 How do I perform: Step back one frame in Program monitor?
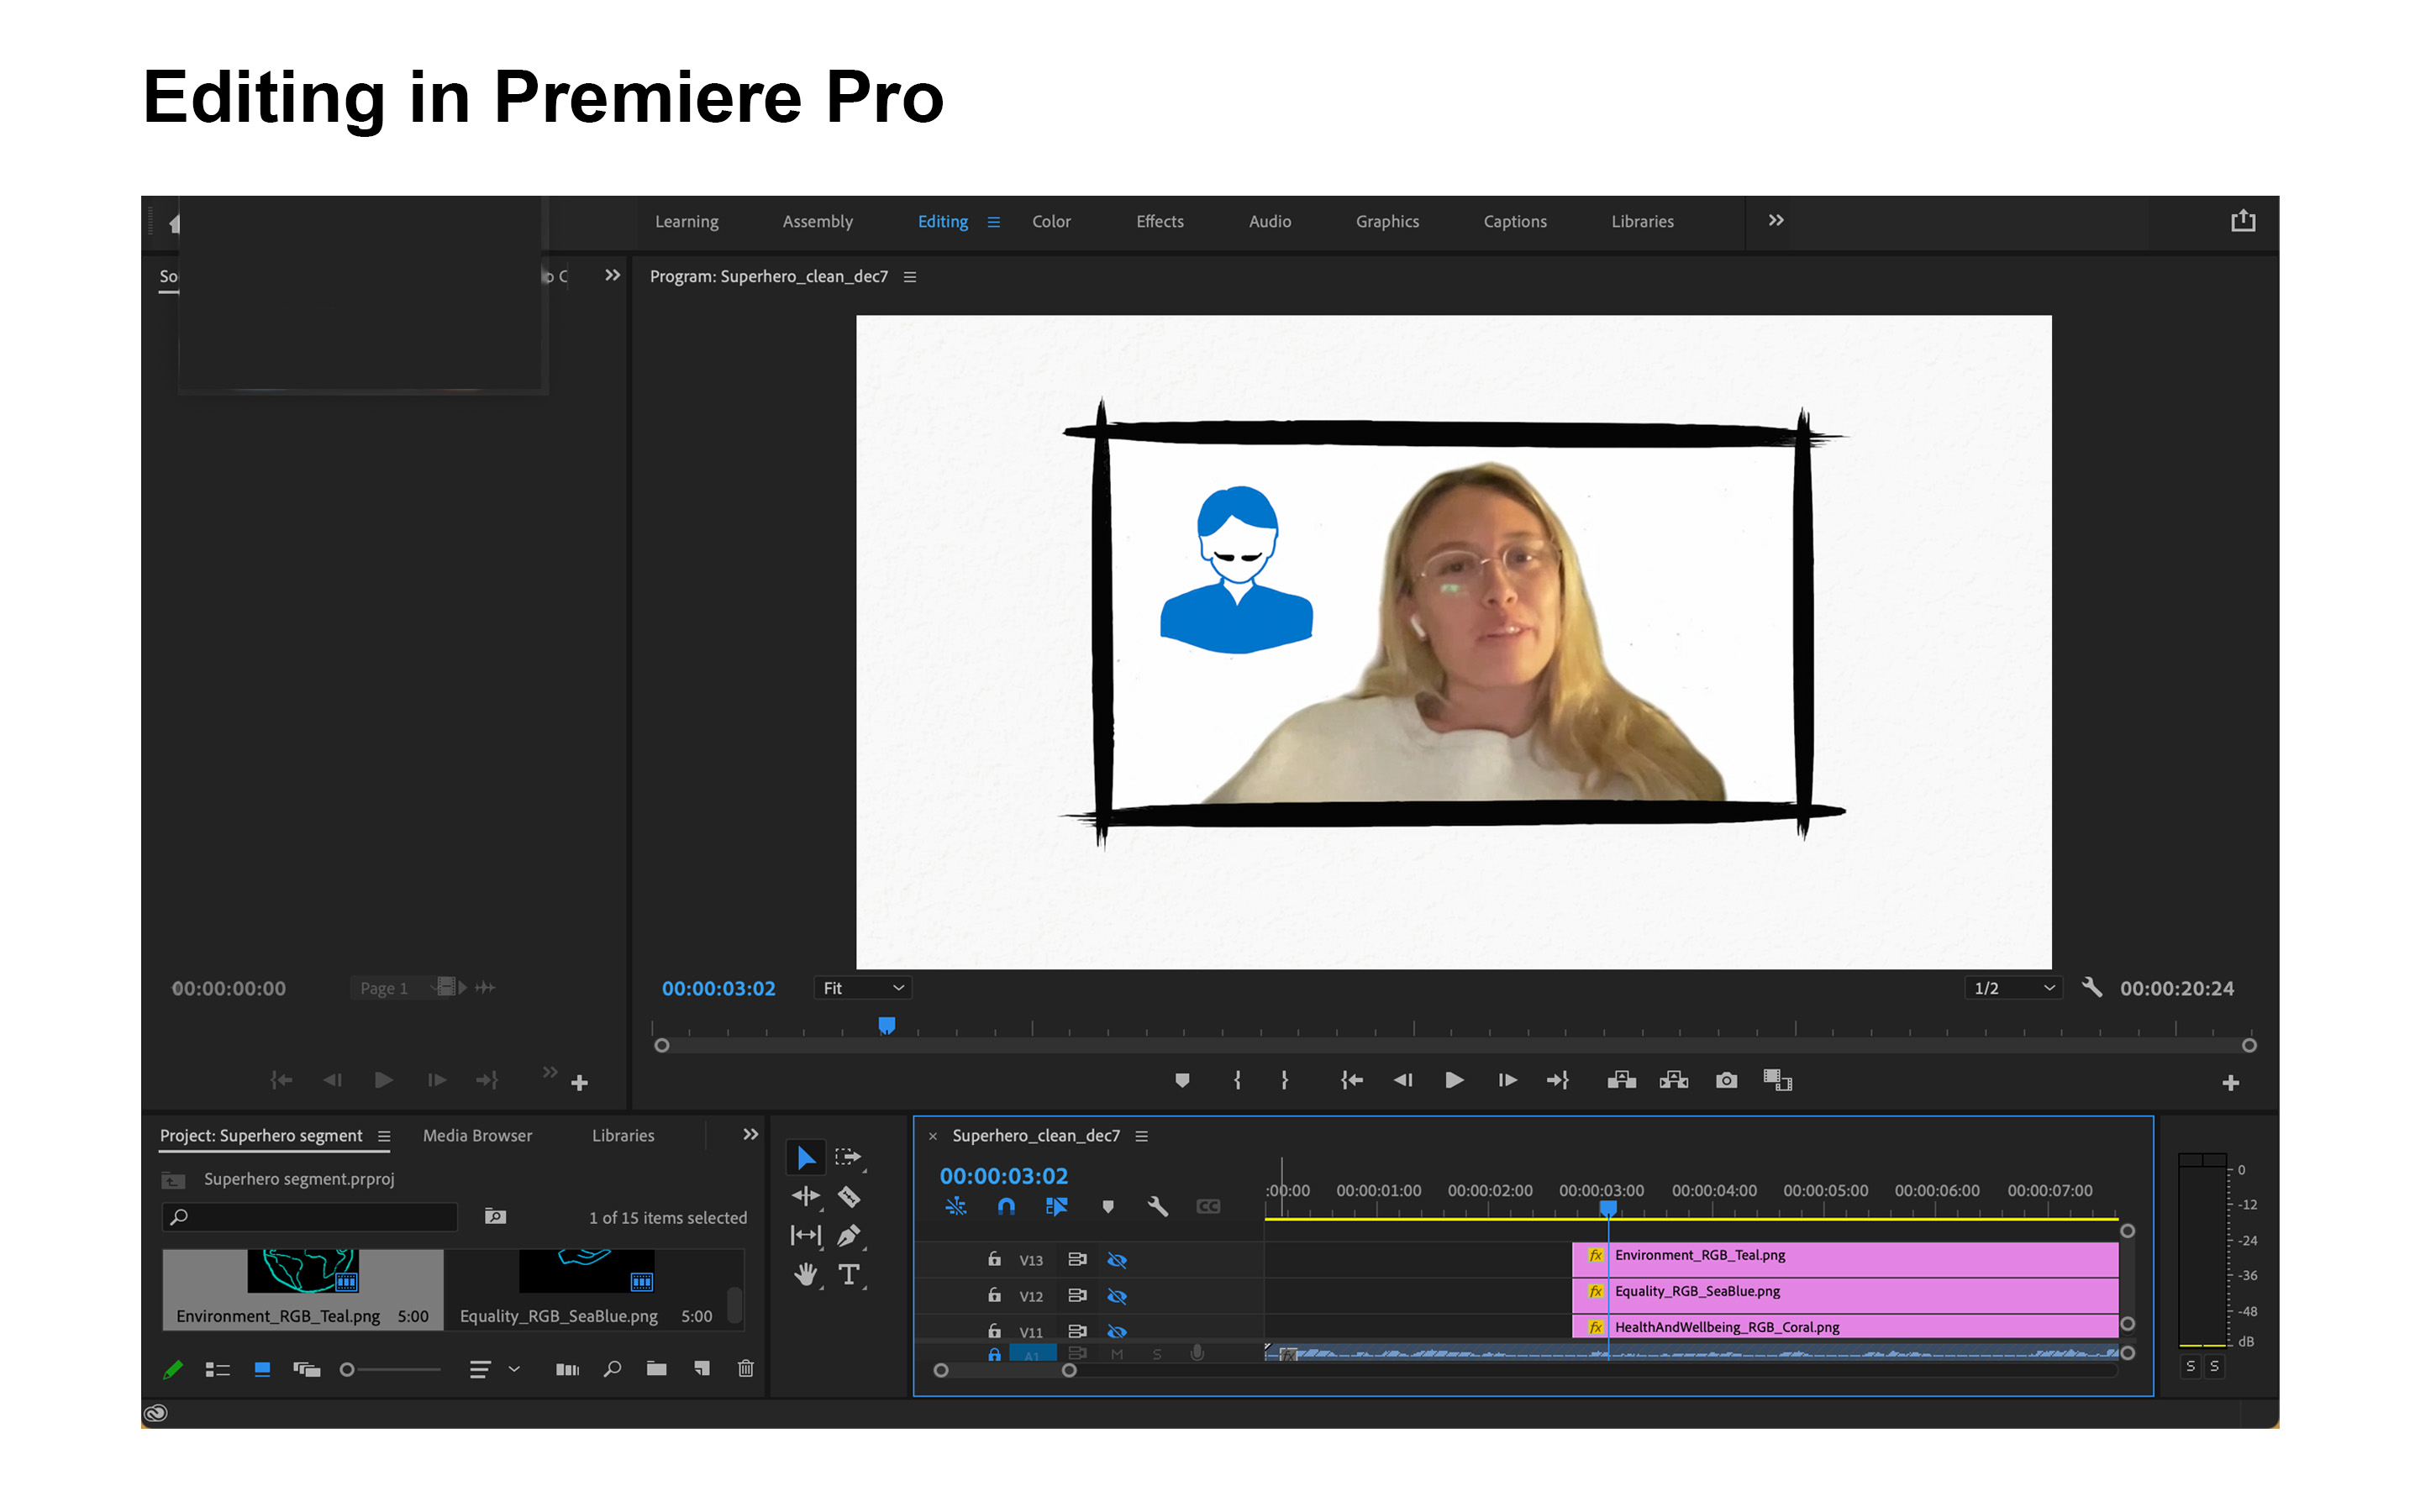pos(1403,1080)
